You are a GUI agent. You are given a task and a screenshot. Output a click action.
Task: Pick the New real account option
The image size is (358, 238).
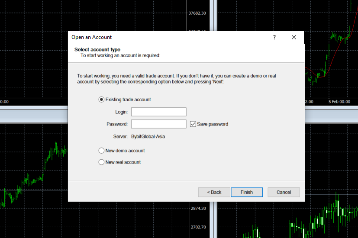tap(102, 162)
